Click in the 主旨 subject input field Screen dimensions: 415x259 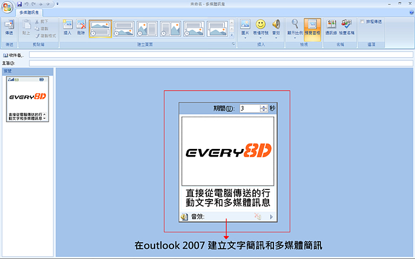(x=221, y=63)
